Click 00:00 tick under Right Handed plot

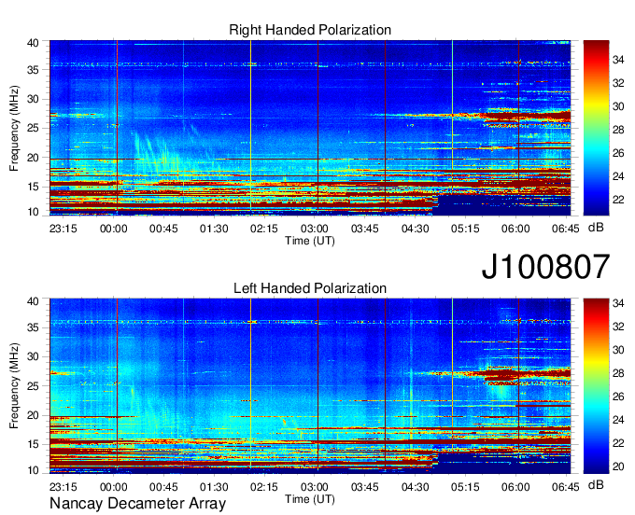pyautogui.click(x=113, y=229)
